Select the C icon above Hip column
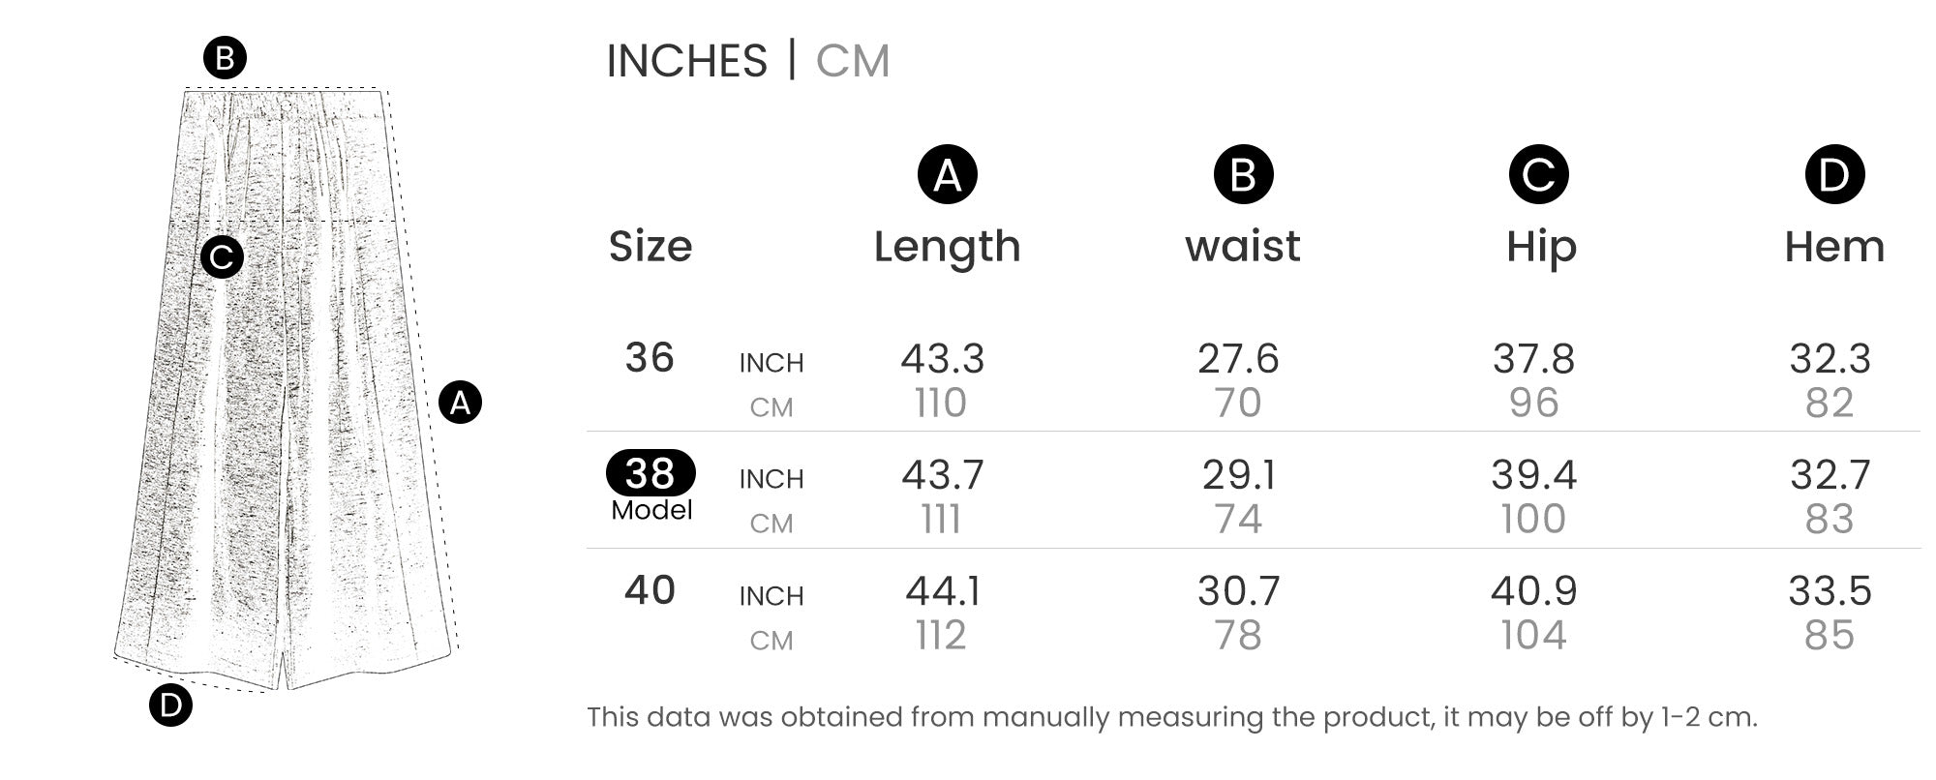The image size is (1936, 780). [x=1538, y=175]
